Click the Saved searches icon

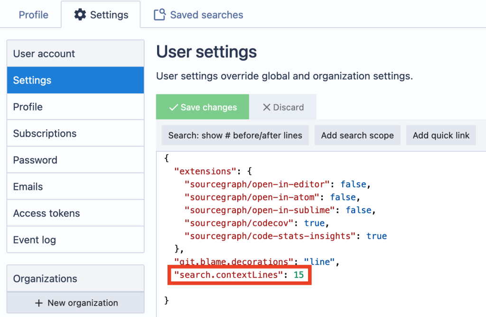[159, 15]
